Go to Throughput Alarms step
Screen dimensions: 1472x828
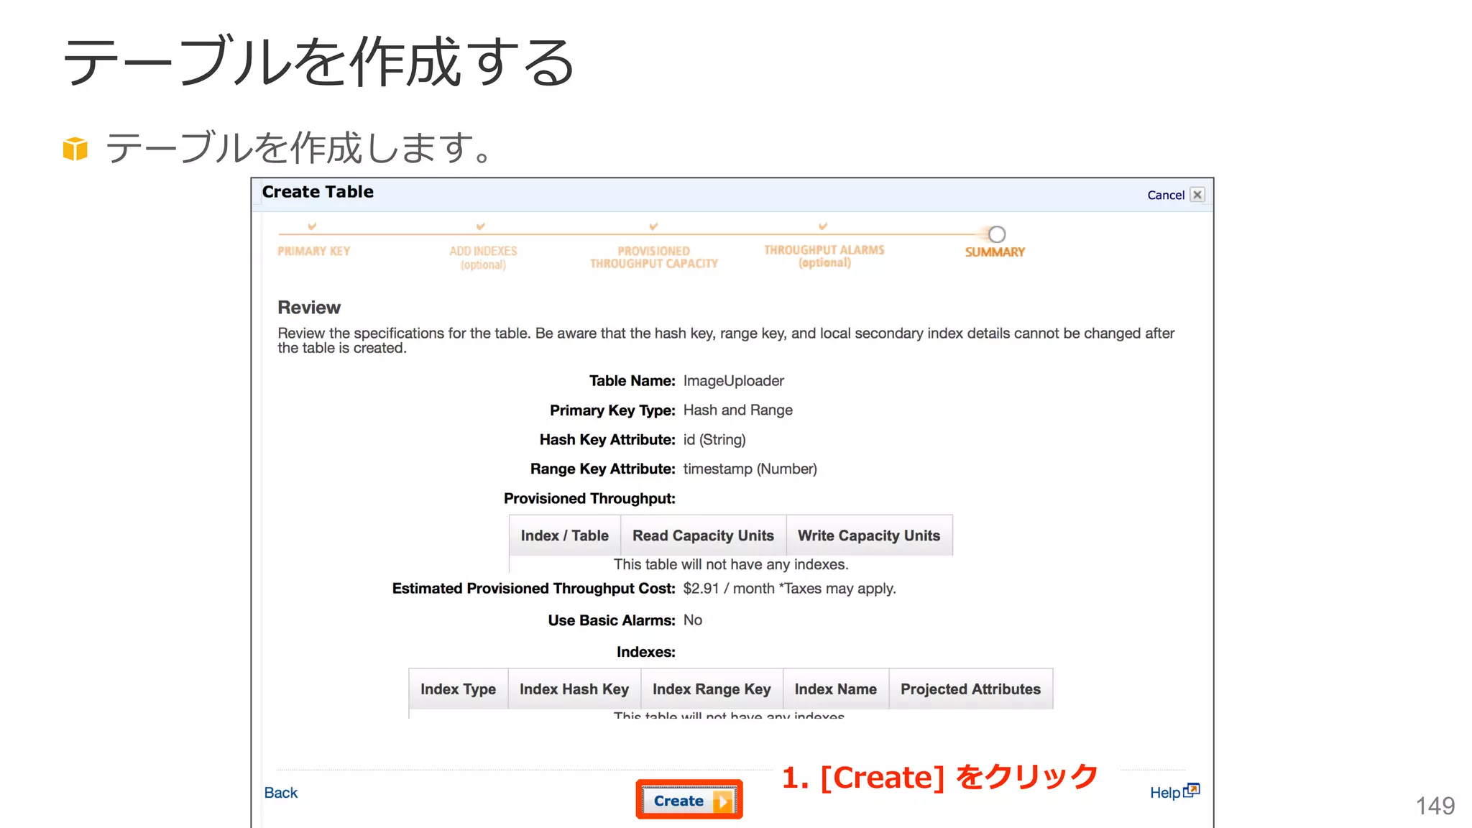pyautogui.click(x=824, y=256)
